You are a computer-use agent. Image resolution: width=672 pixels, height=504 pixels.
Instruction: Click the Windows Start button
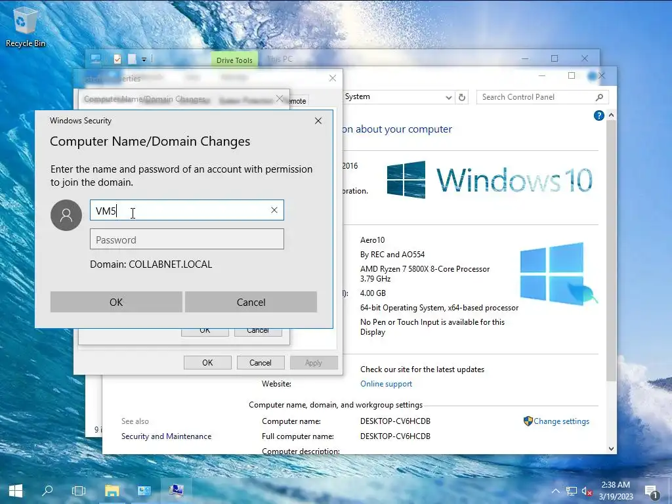[x=16, y=491]
